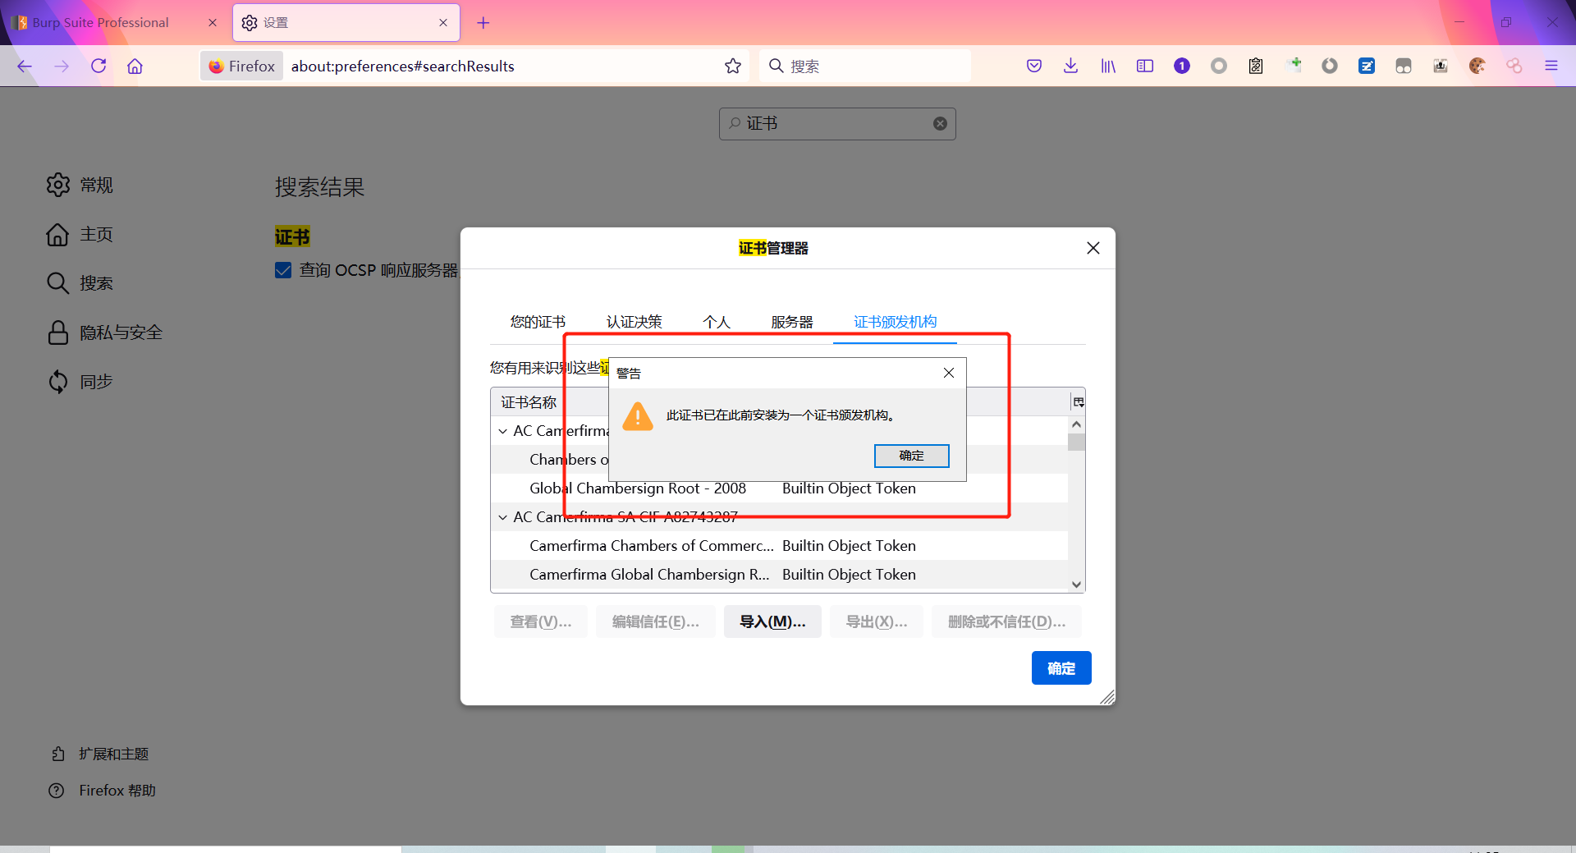Select Global Chambersign Root - 2008 row
The height and width of the screenshot is (853, 1576).
[x=779, y=488]
